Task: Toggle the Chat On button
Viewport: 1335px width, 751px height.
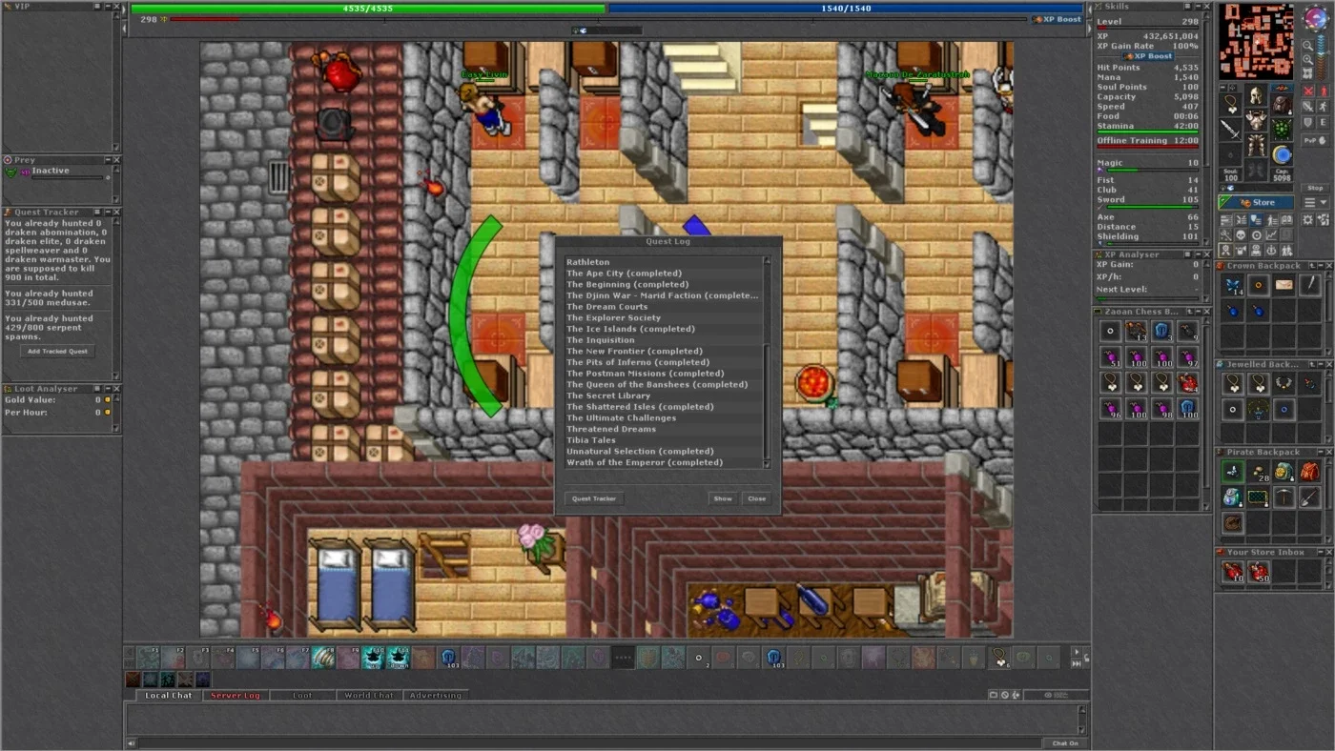Action: tap(1065, 743)
